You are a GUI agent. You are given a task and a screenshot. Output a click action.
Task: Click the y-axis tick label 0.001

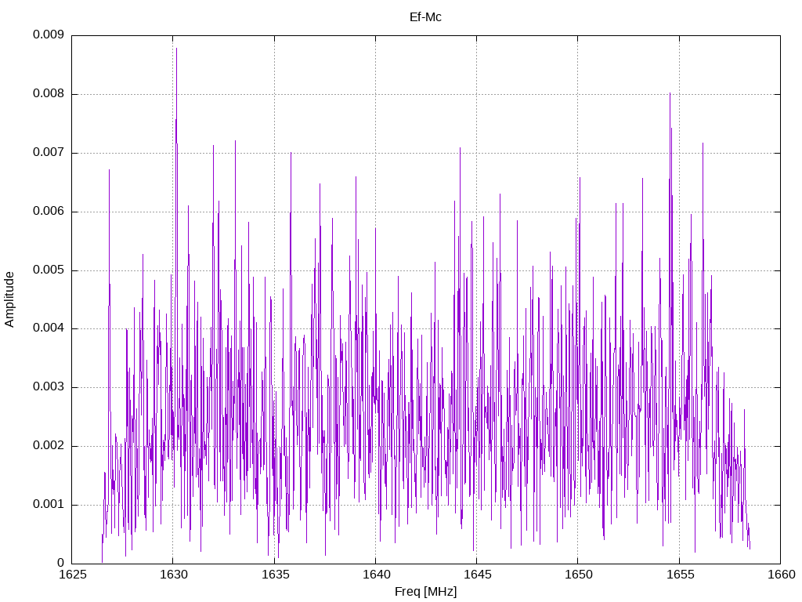click(x=49, y=505)
